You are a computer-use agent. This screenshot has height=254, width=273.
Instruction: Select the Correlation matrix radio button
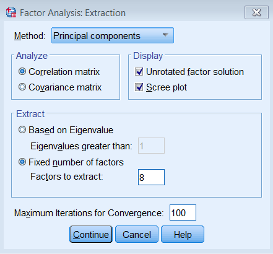pos(22,72)
